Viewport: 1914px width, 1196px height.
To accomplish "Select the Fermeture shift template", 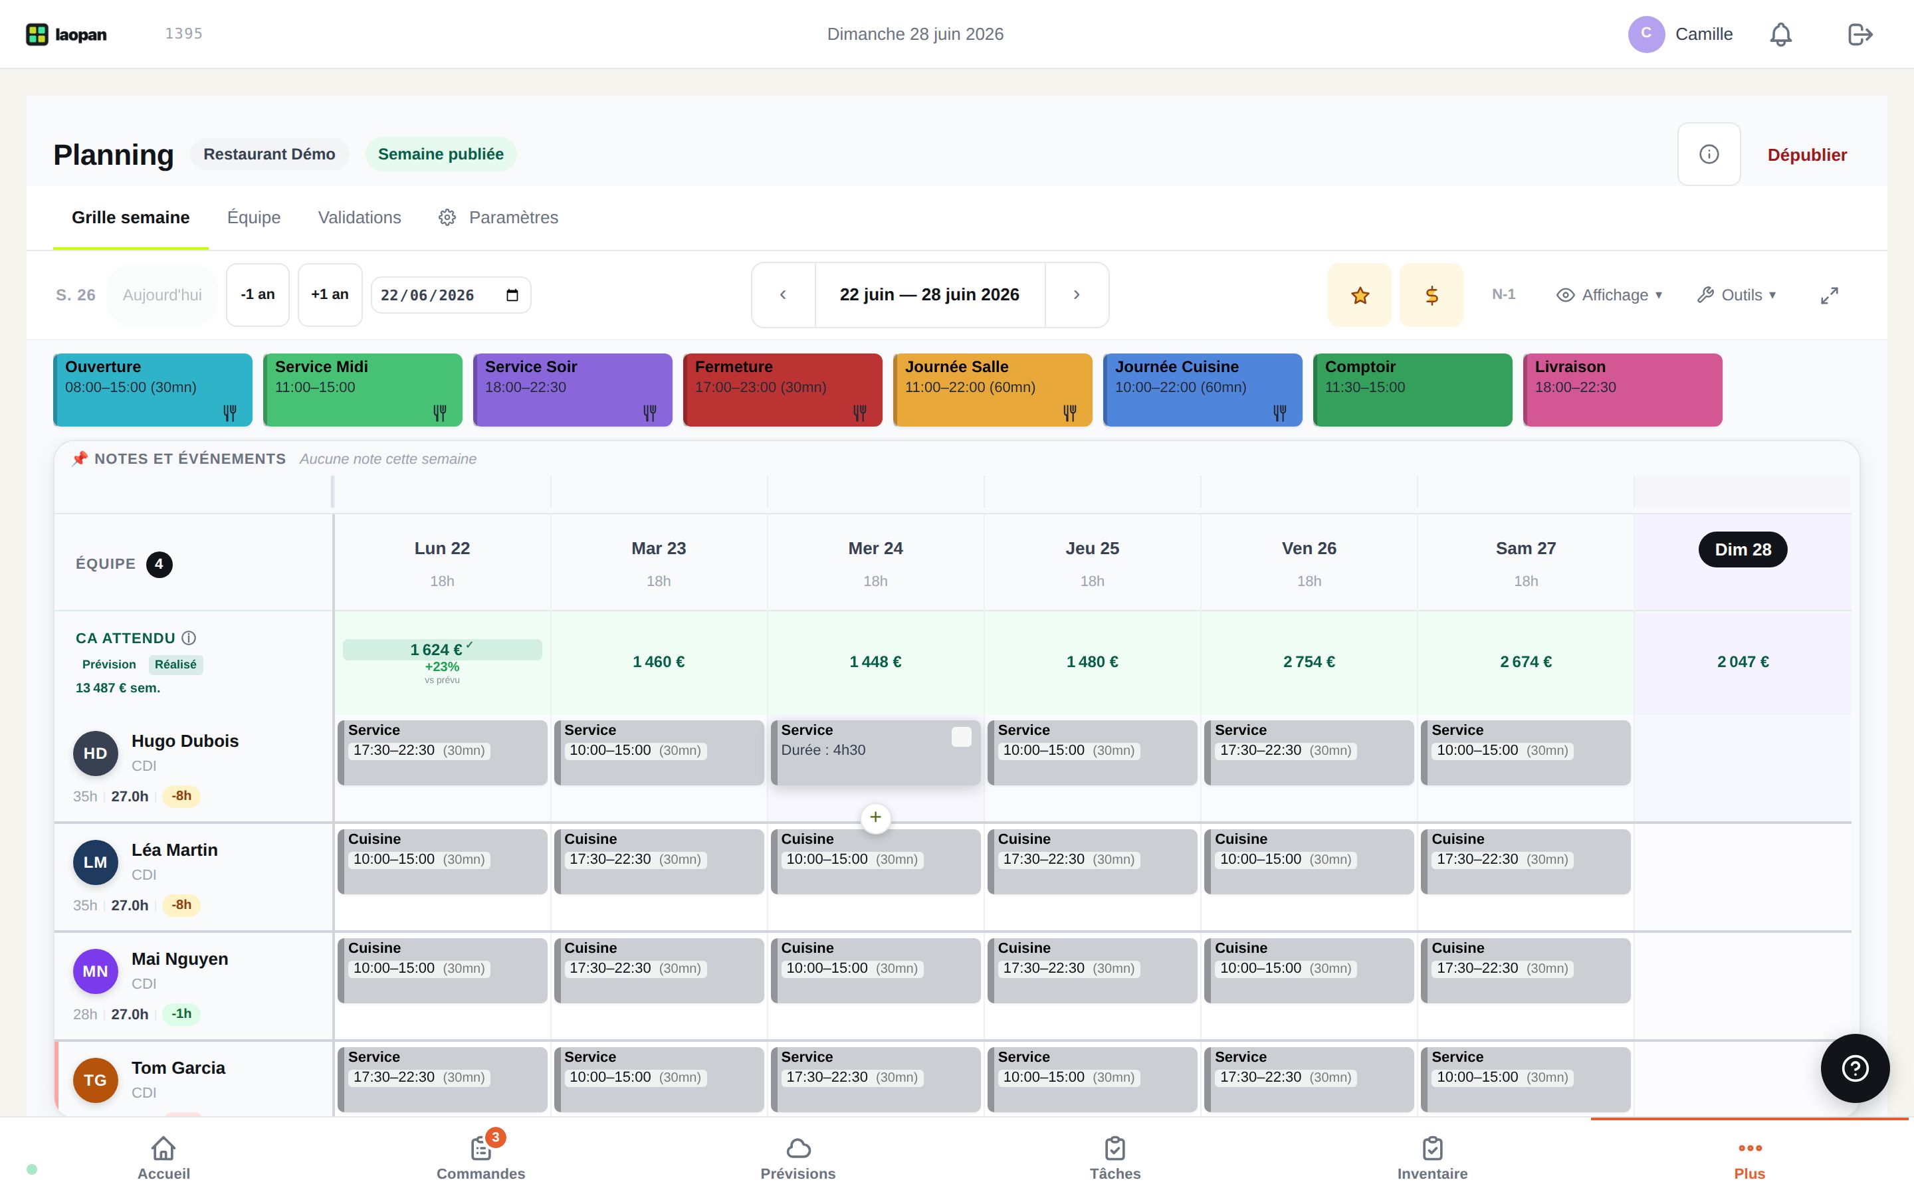I will 783,390.
